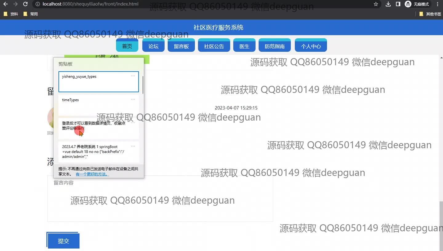This screenshot has height=251, width=443.
Task: Open the 医生 navigation tab
Action: (244, 46)
